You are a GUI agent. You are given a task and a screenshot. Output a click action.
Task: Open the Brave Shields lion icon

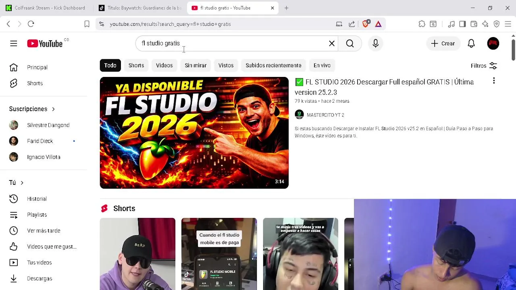point(366,24)
